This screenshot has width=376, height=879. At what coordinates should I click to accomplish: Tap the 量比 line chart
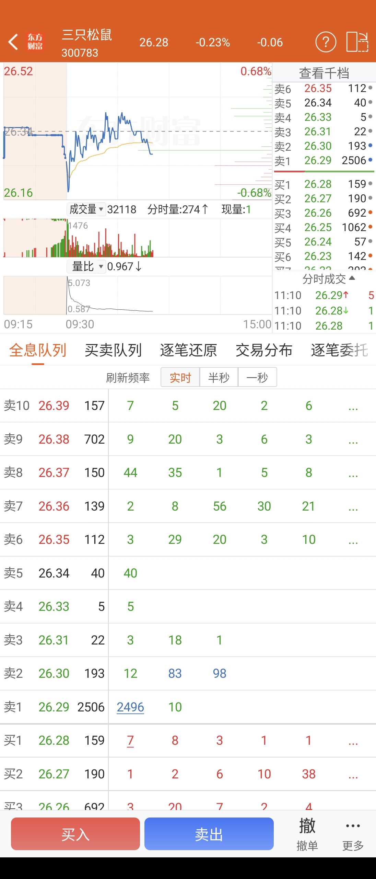(137, 295)
